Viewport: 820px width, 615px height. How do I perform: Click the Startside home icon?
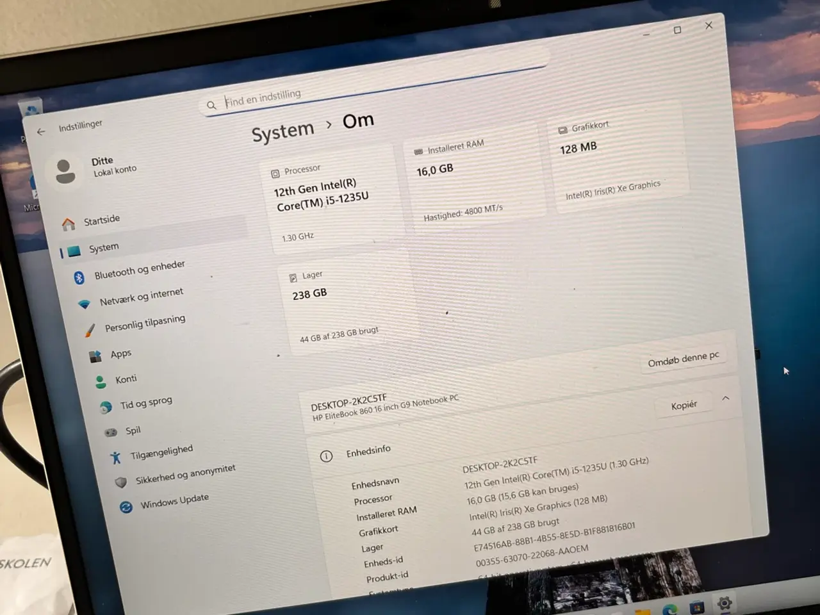pos(68,224)
